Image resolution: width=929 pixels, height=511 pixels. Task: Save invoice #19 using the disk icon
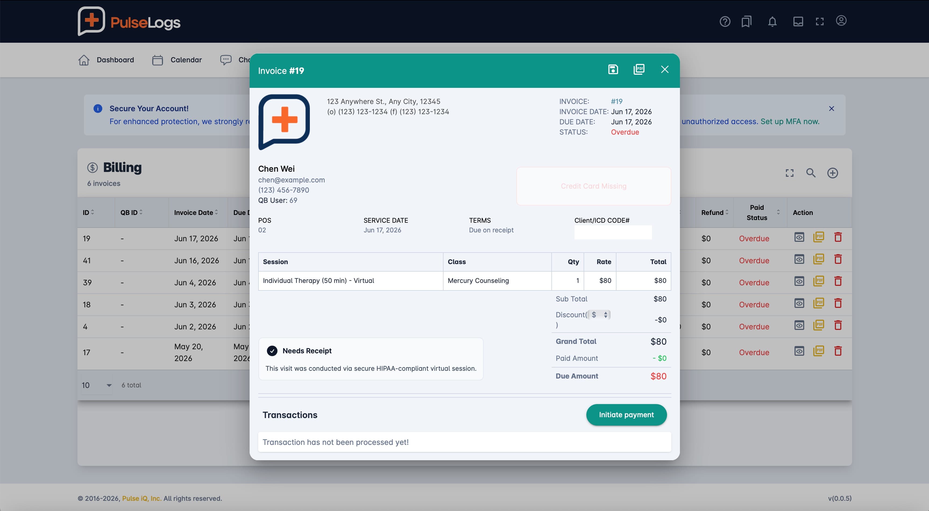[x=613, y=69]
